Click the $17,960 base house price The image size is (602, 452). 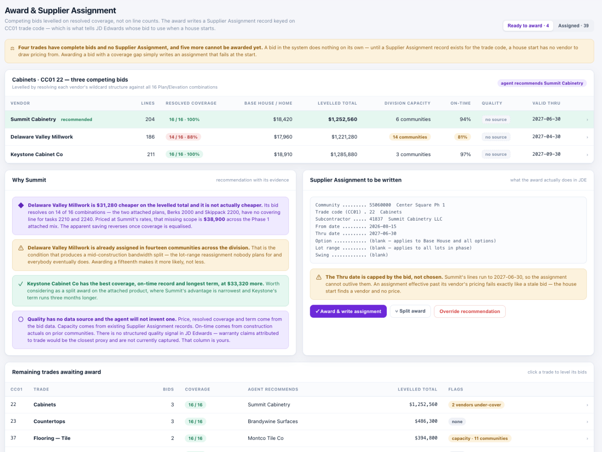283,137
